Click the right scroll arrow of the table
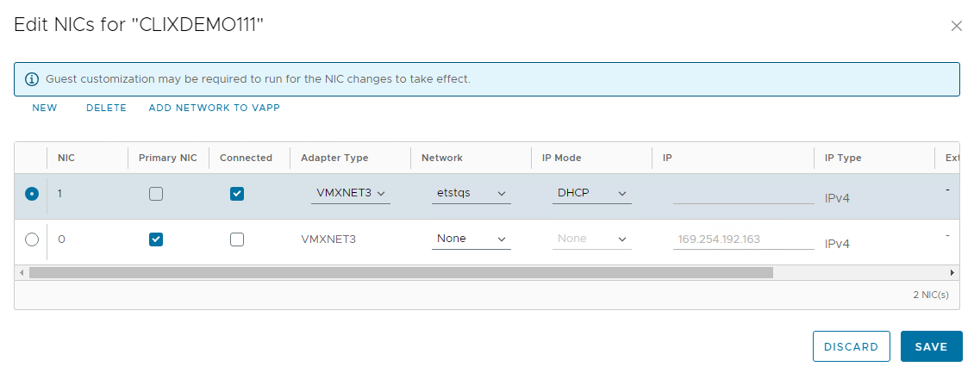This screenshot has width=974, height=373. [x=952, y=272]
